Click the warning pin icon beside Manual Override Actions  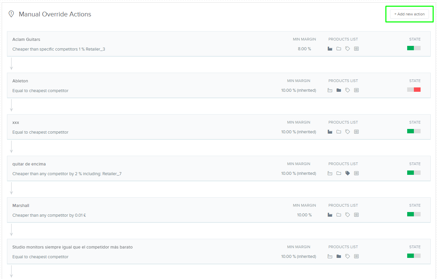pyautogui.click(x=11, y=14)
